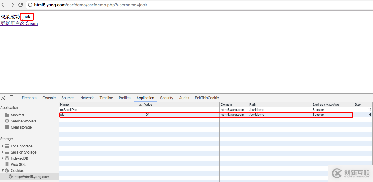Activate the inspect element picker icon

click(x=3, y=98)
